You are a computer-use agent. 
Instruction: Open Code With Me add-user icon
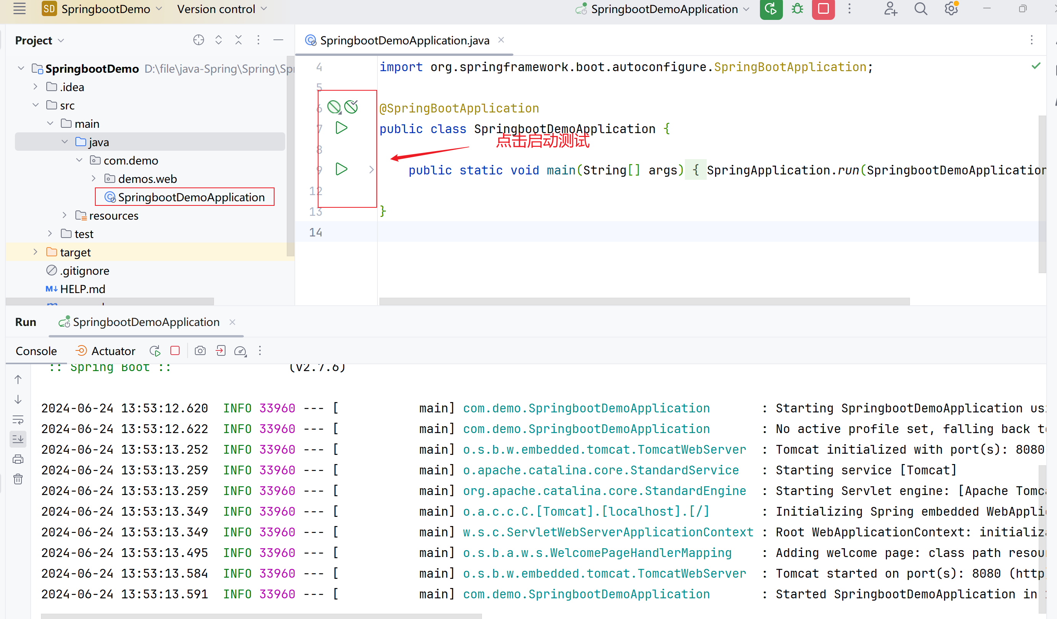point(890,9)
